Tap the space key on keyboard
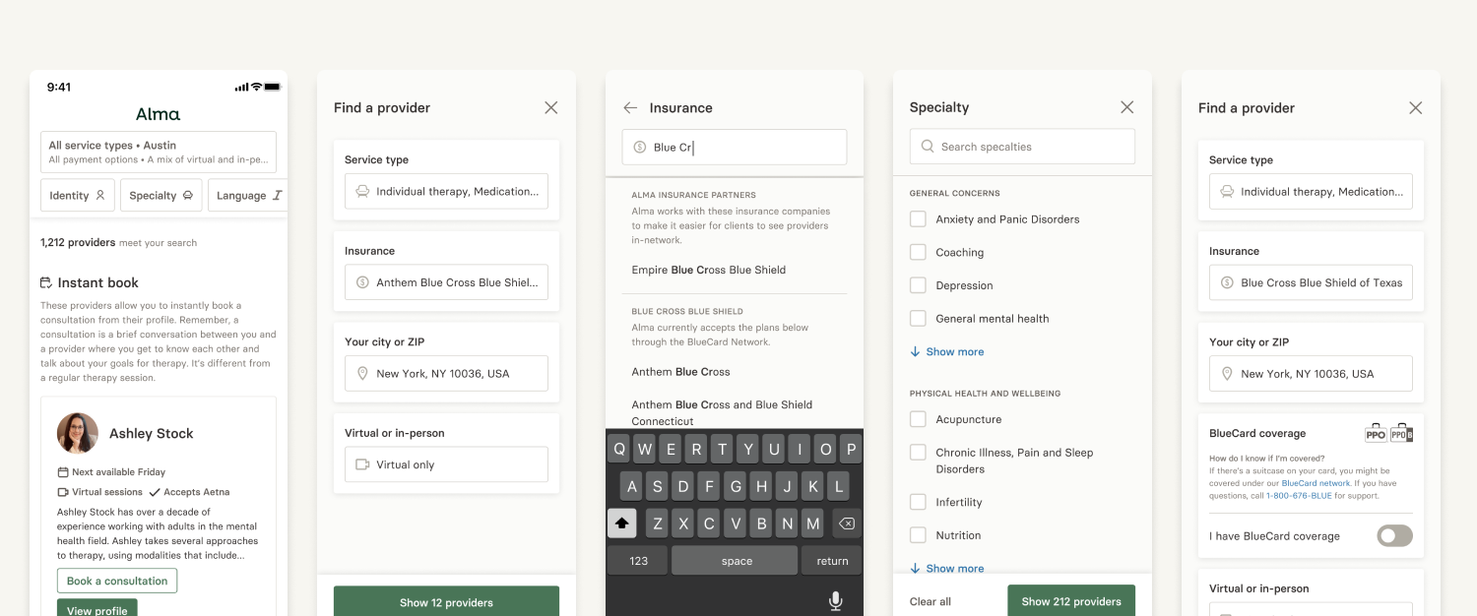 [736, 561]
